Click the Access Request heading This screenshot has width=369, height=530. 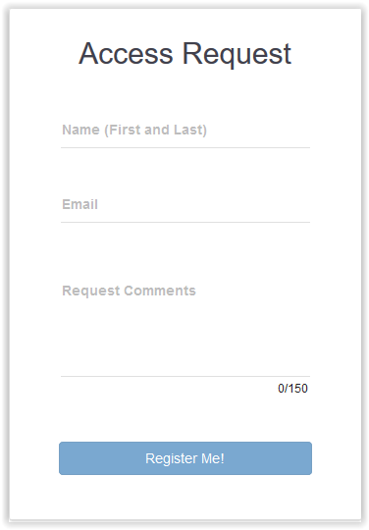pyautogui.click(x=184, y=54)
